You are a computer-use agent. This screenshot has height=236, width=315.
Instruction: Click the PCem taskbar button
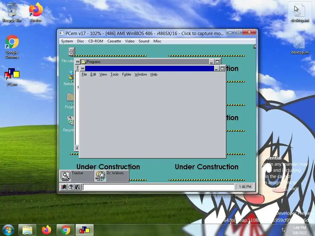[84, 230]
